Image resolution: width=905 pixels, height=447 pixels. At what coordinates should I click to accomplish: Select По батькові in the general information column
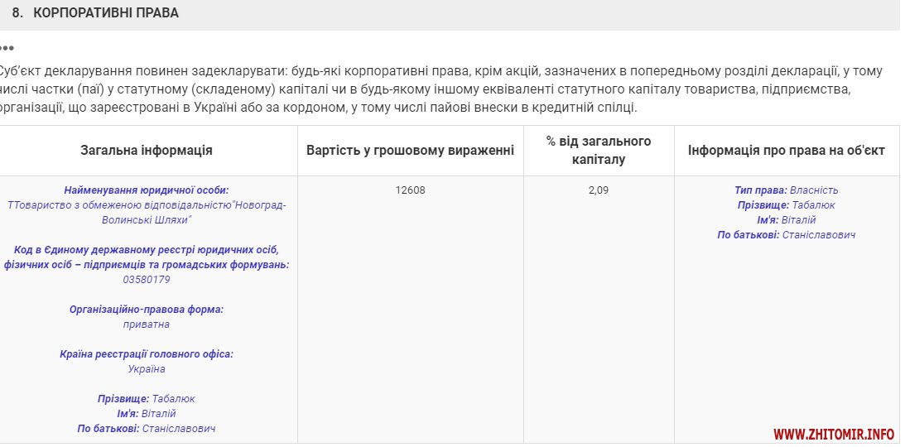click(x=108, y=429)
